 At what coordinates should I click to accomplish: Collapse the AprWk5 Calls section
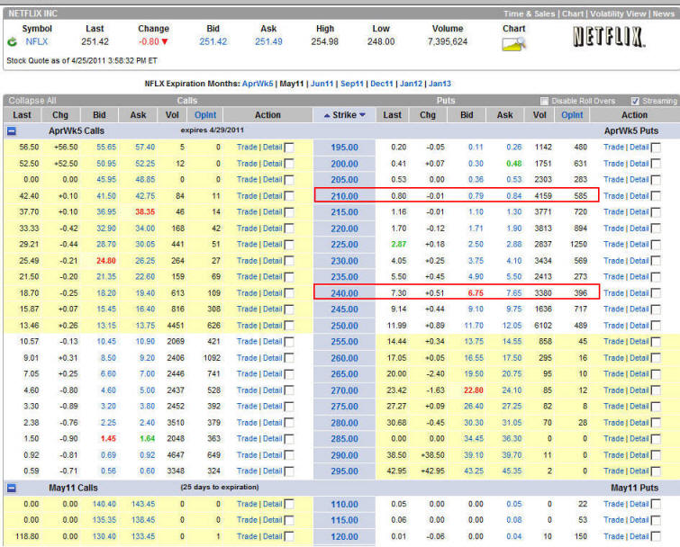(x=12, y=130)
